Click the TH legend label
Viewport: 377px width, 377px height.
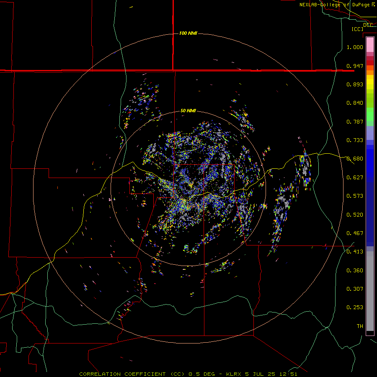click(360, 326)
